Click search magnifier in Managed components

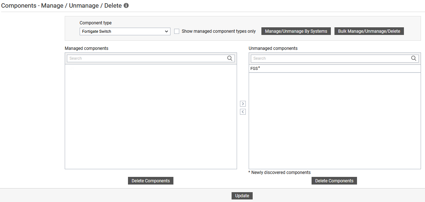(230, 58)
